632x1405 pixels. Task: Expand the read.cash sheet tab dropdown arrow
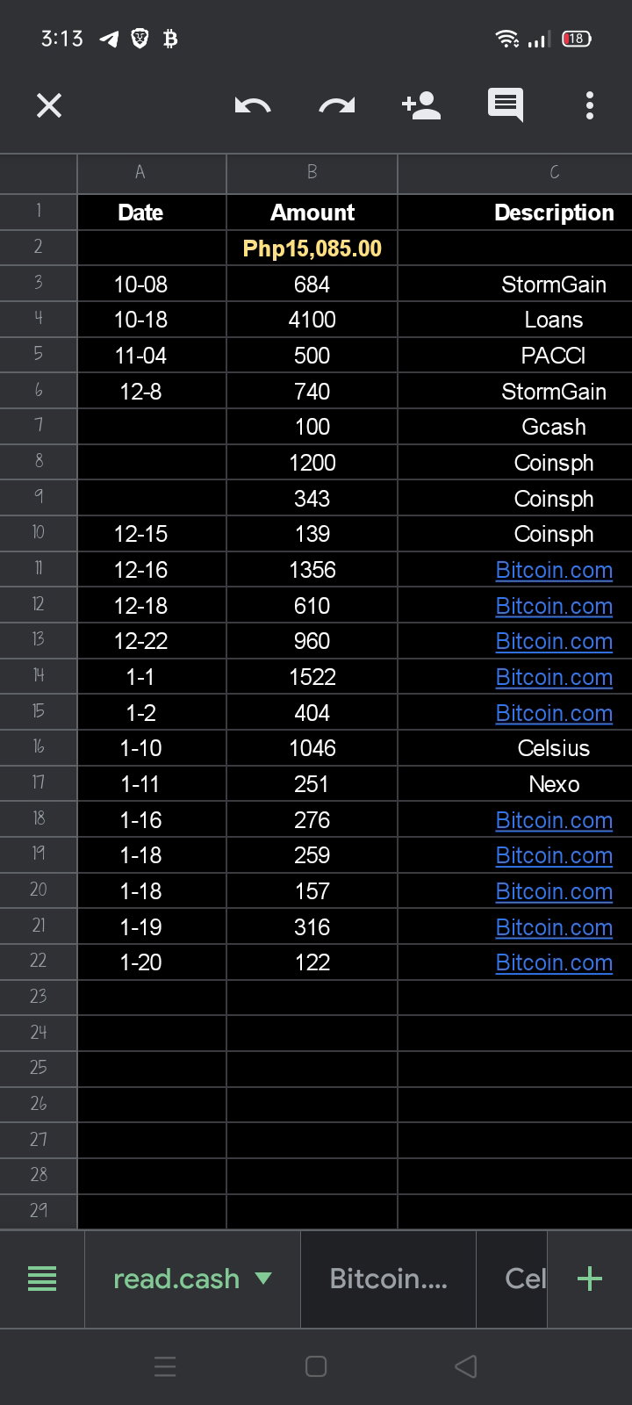[x=263, y=1279]
